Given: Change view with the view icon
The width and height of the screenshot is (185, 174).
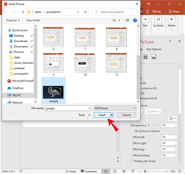Looking at the screenshot, I should (x=114, y=20).
